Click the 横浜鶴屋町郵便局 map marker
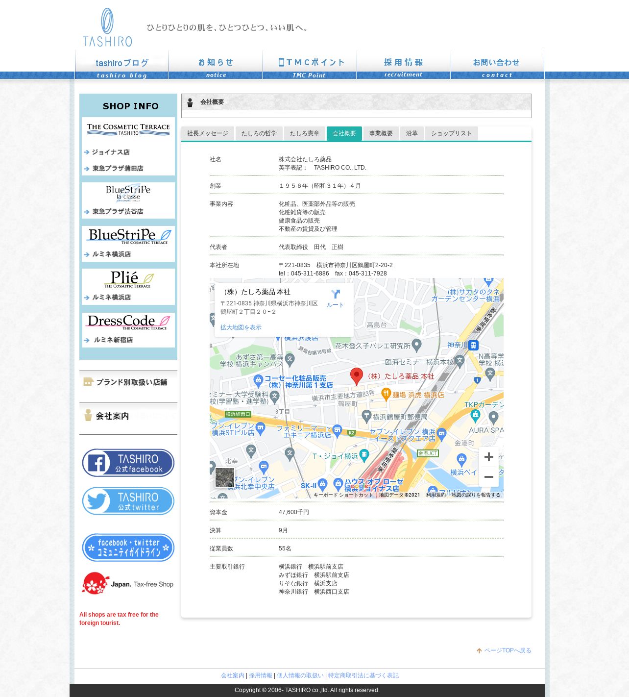This screenshot has height=697, width=629. [366, 416]
